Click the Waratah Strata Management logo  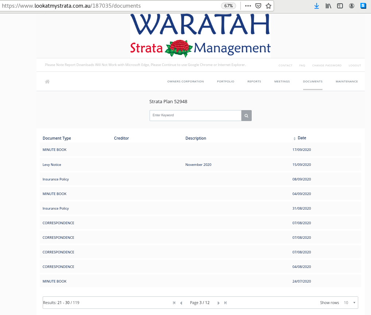click(x=200, y=35)
